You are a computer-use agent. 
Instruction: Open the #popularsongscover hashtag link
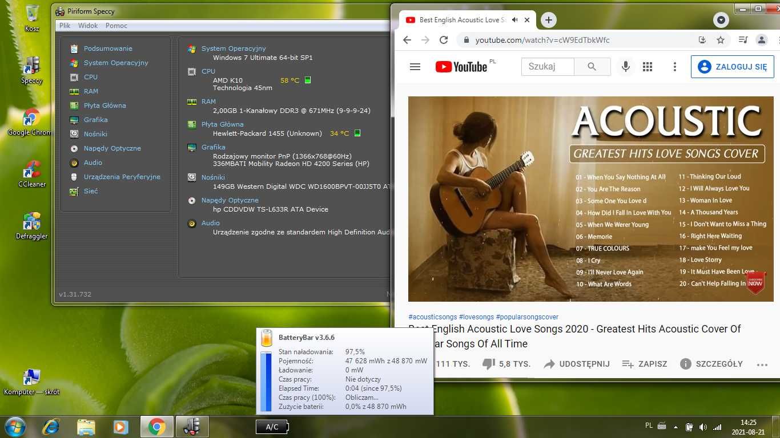pyautogui.click(x=527, y=317)
